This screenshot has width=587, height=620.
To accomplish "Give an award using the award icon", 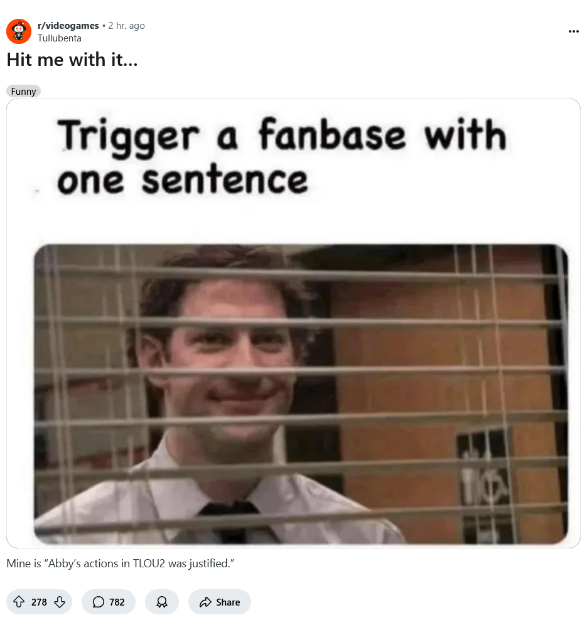I will click(162, 602).
